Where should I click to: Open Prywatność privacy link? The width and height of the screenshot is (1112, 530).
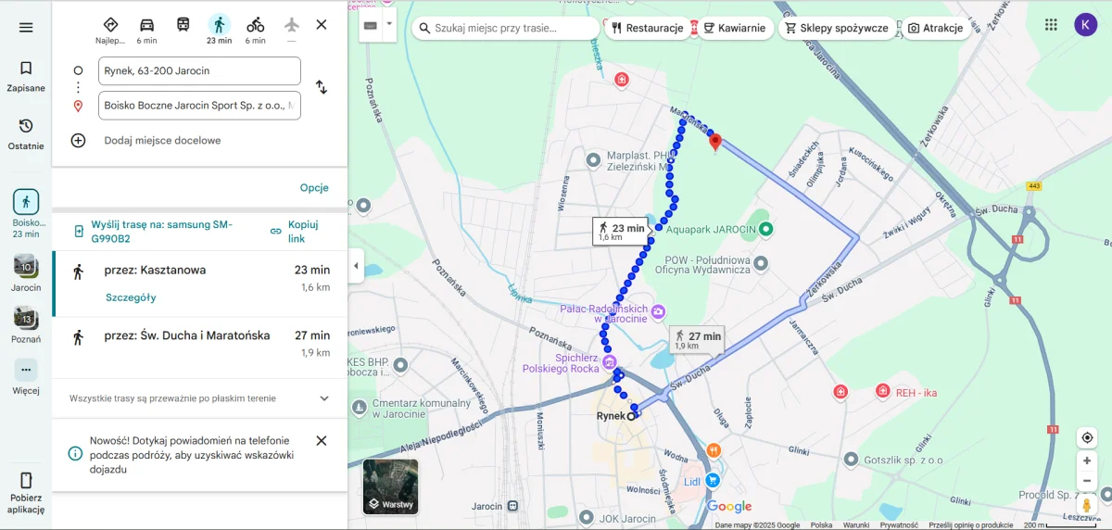(899, 524)
